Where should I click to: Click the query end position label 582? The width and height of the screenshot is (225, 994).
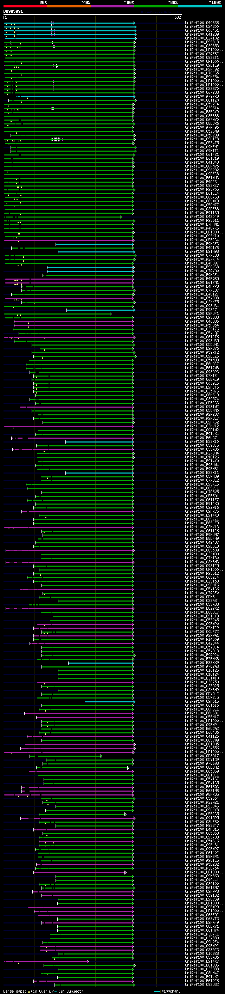pyautogui.click(x=178, y=17)
